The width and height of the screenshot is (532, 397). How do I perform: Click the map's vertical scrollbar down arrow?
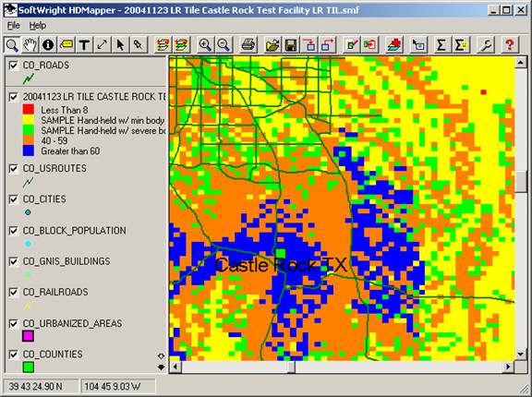click(x=521, y=355)
